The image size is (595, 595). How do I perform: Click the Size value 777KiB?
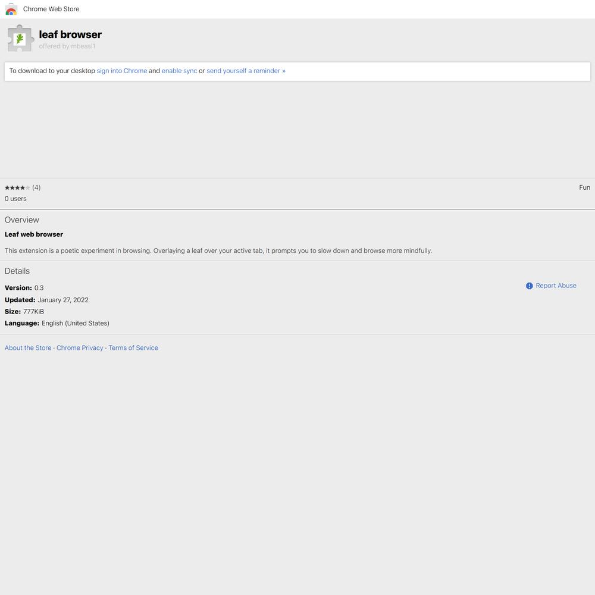33,312
